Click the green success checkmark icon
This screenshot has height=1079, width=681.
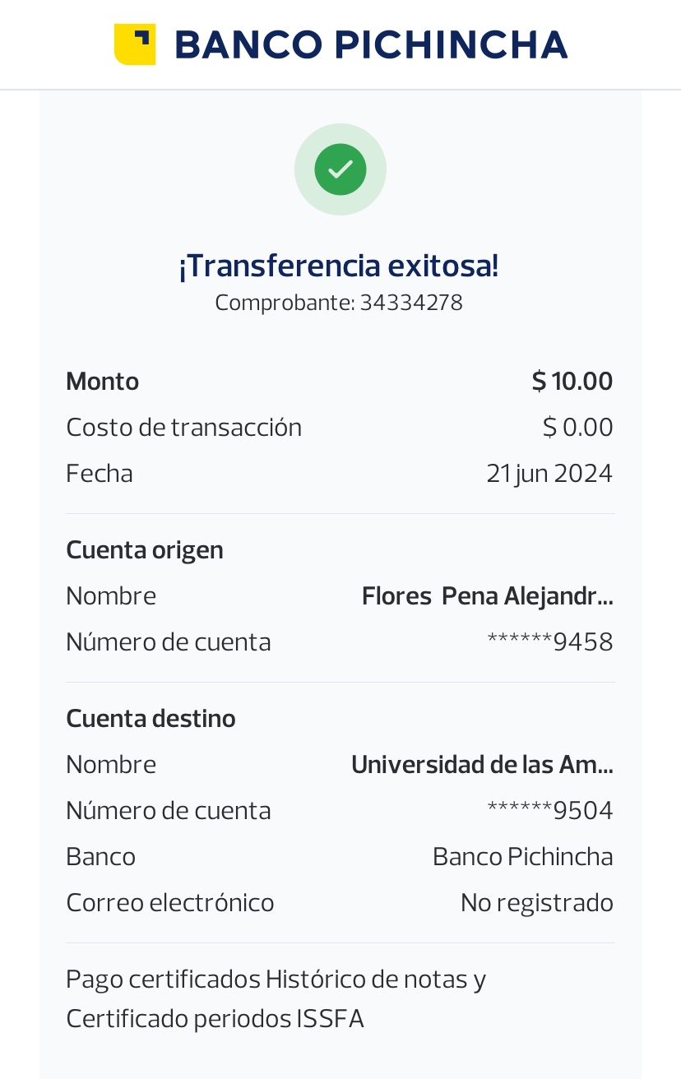(x=340, y=169)
